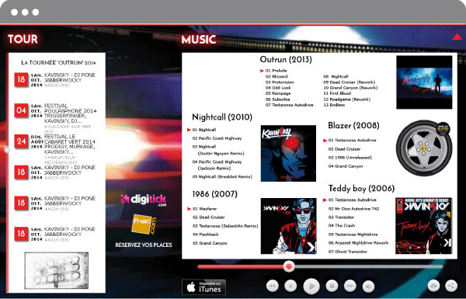Image resolution: width=466 pixels, height=299 pixels.
Task: Click the red 24 date badge
Action: 22,141
